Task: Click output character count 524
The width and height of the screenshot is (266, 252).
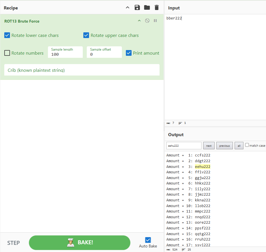Action: tap(172, 250)
